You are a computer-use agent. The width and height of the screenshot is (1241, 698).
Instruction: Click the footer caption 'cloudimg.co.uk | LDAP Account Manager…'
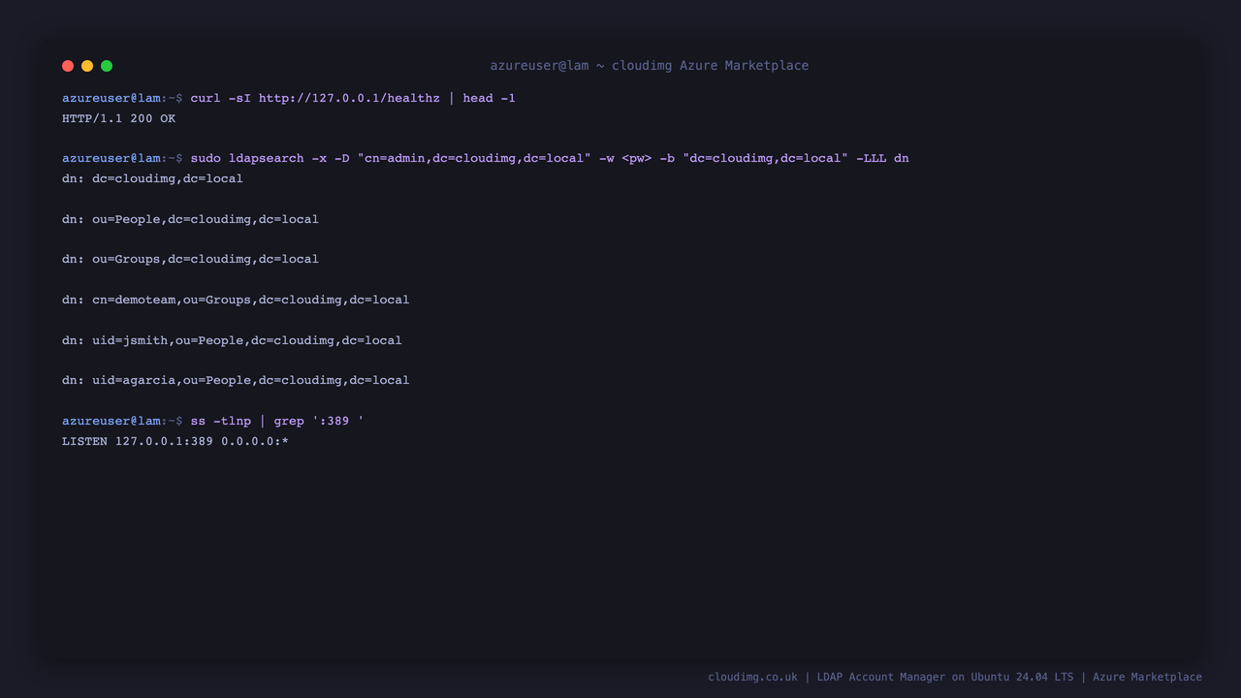[955, 677]
